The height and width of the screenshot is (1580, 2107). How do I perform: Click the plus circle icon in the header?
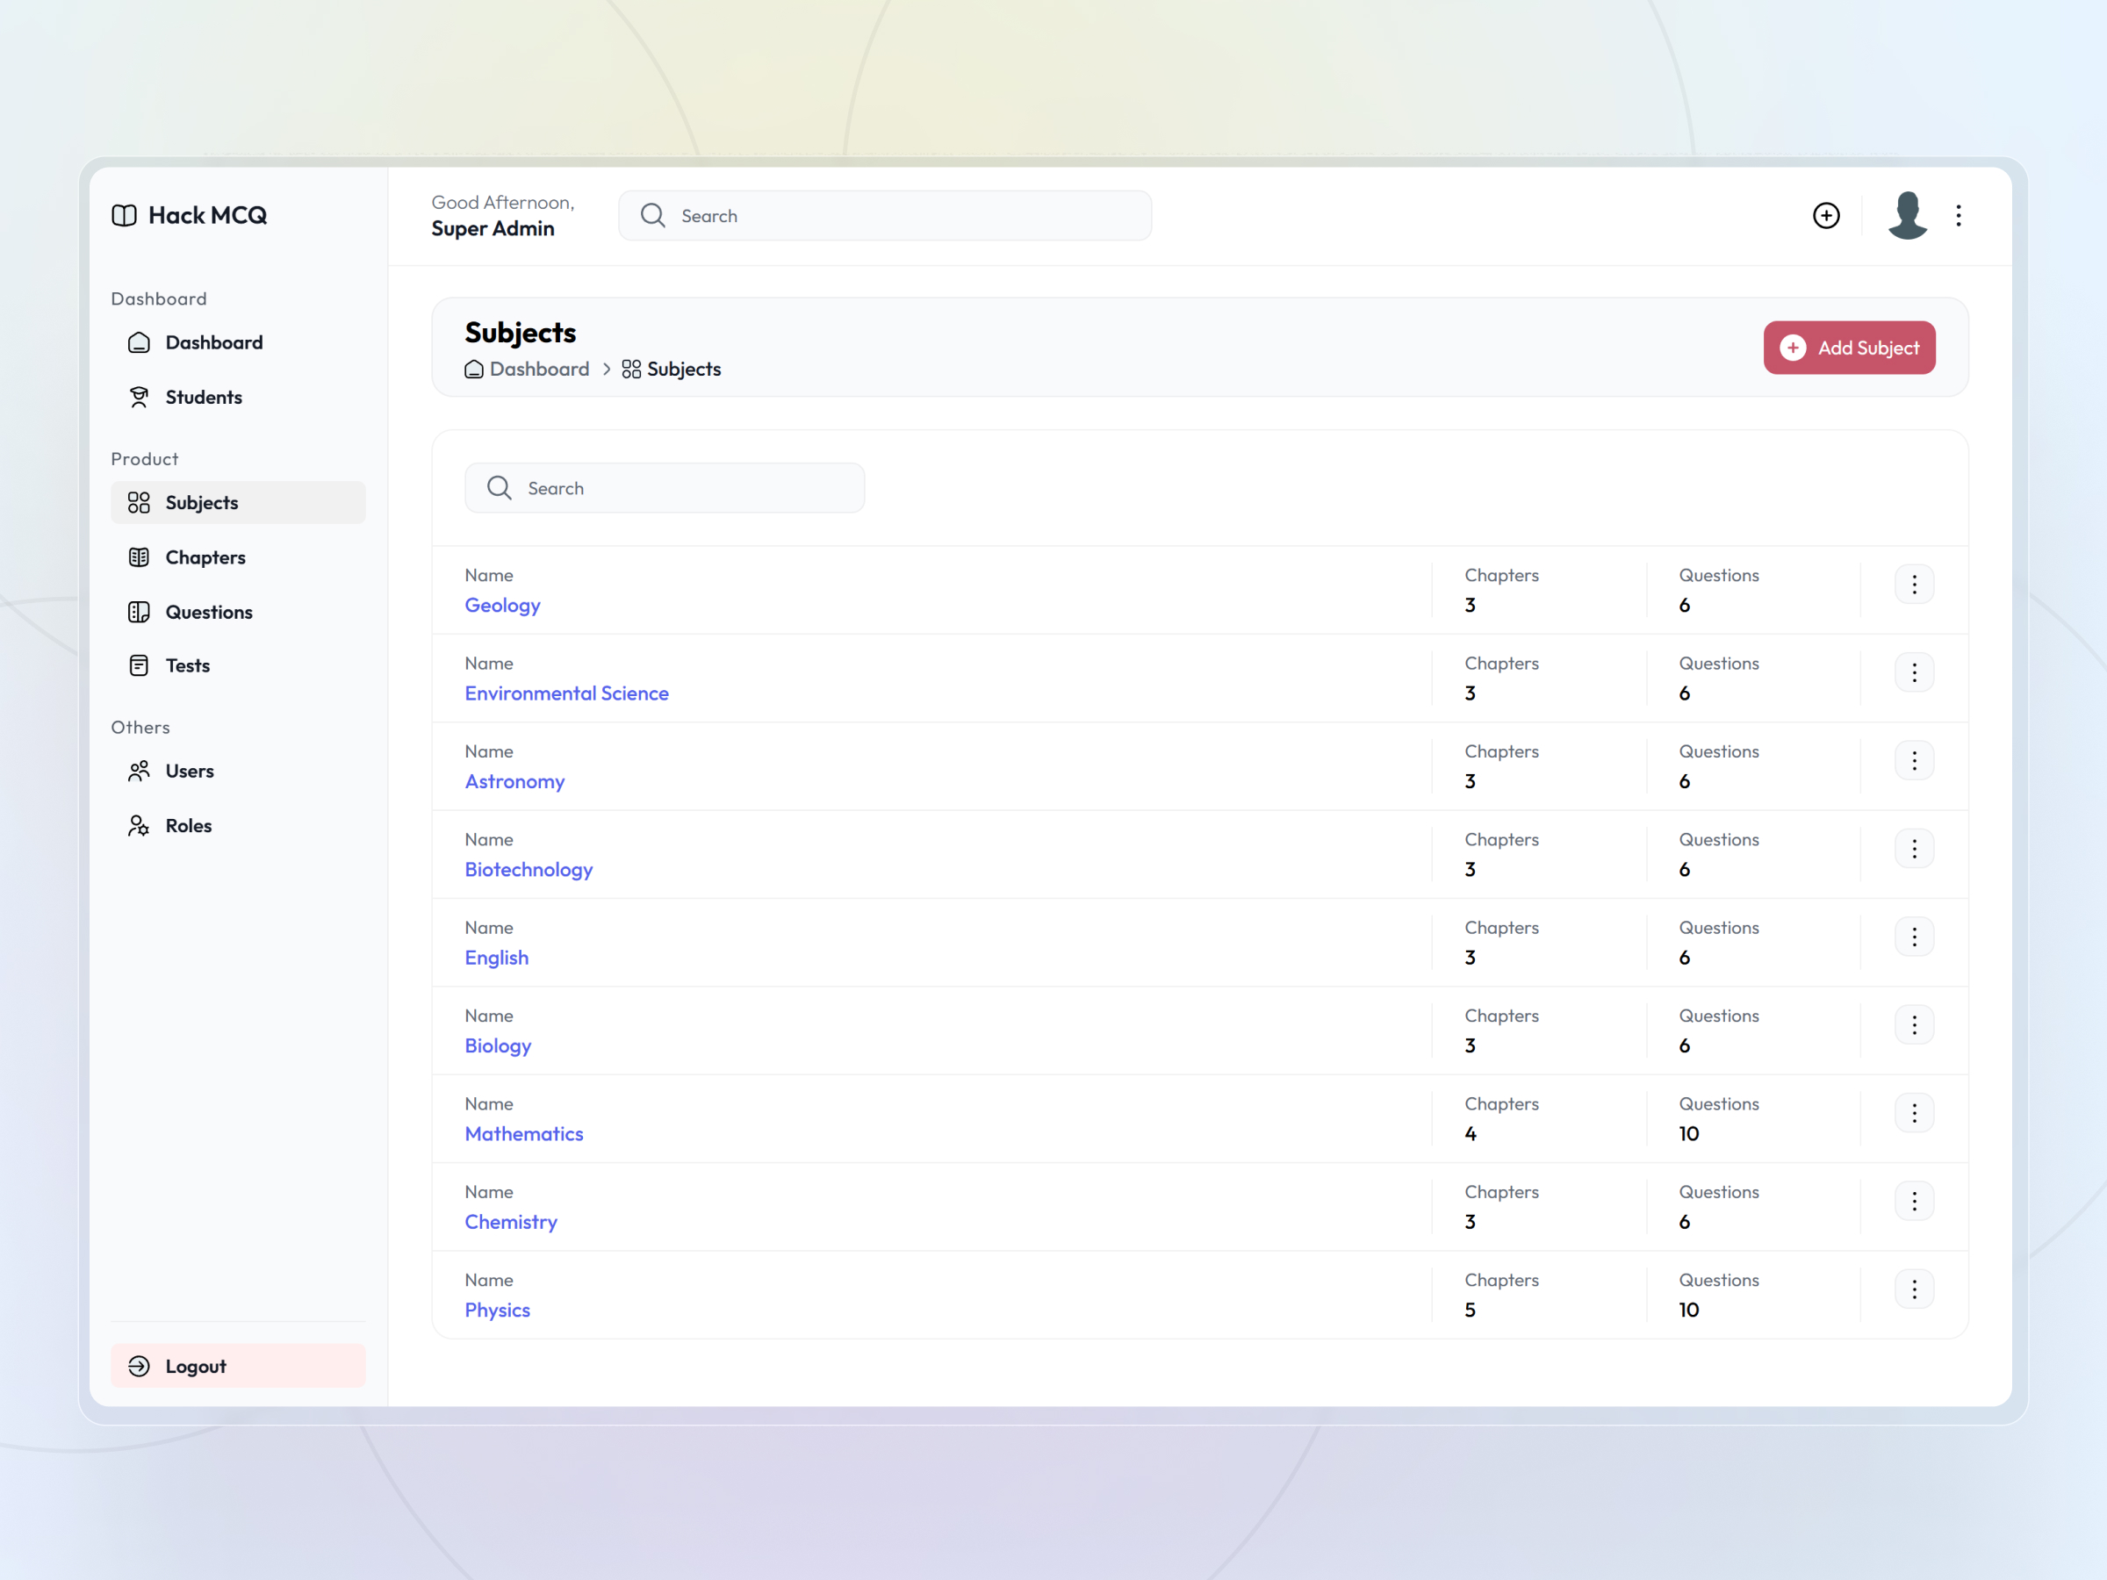[1827, 215]
